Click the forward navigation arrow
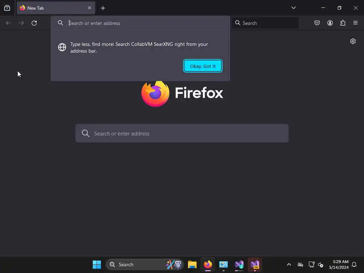Screen dimensions: 364x273 [x=21, y=23]
